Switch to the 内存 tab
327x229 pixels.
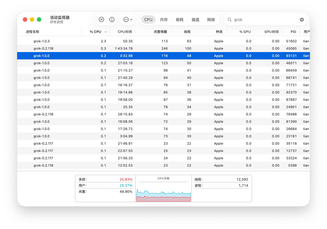point(164,20)
